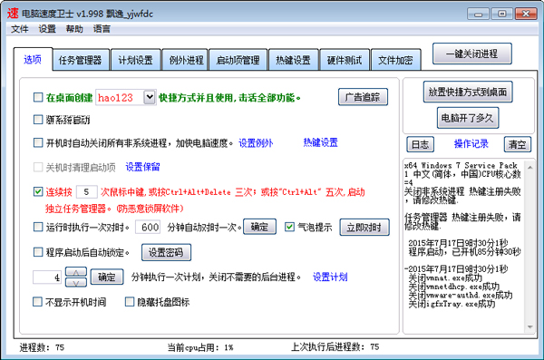The image size is (544, 360).
Task: Switch to the 例外进程 tab
Action: pos(186,60)
